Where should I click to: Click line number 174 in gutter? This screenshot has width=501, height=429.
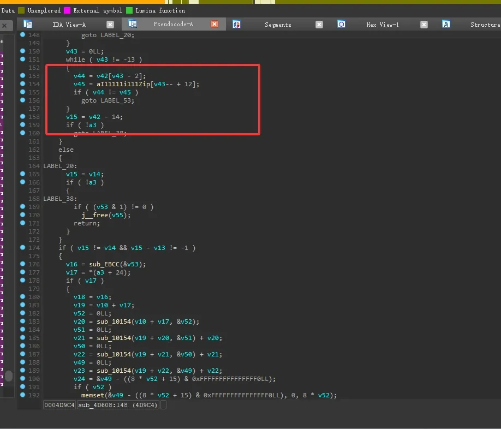[34, 248]
